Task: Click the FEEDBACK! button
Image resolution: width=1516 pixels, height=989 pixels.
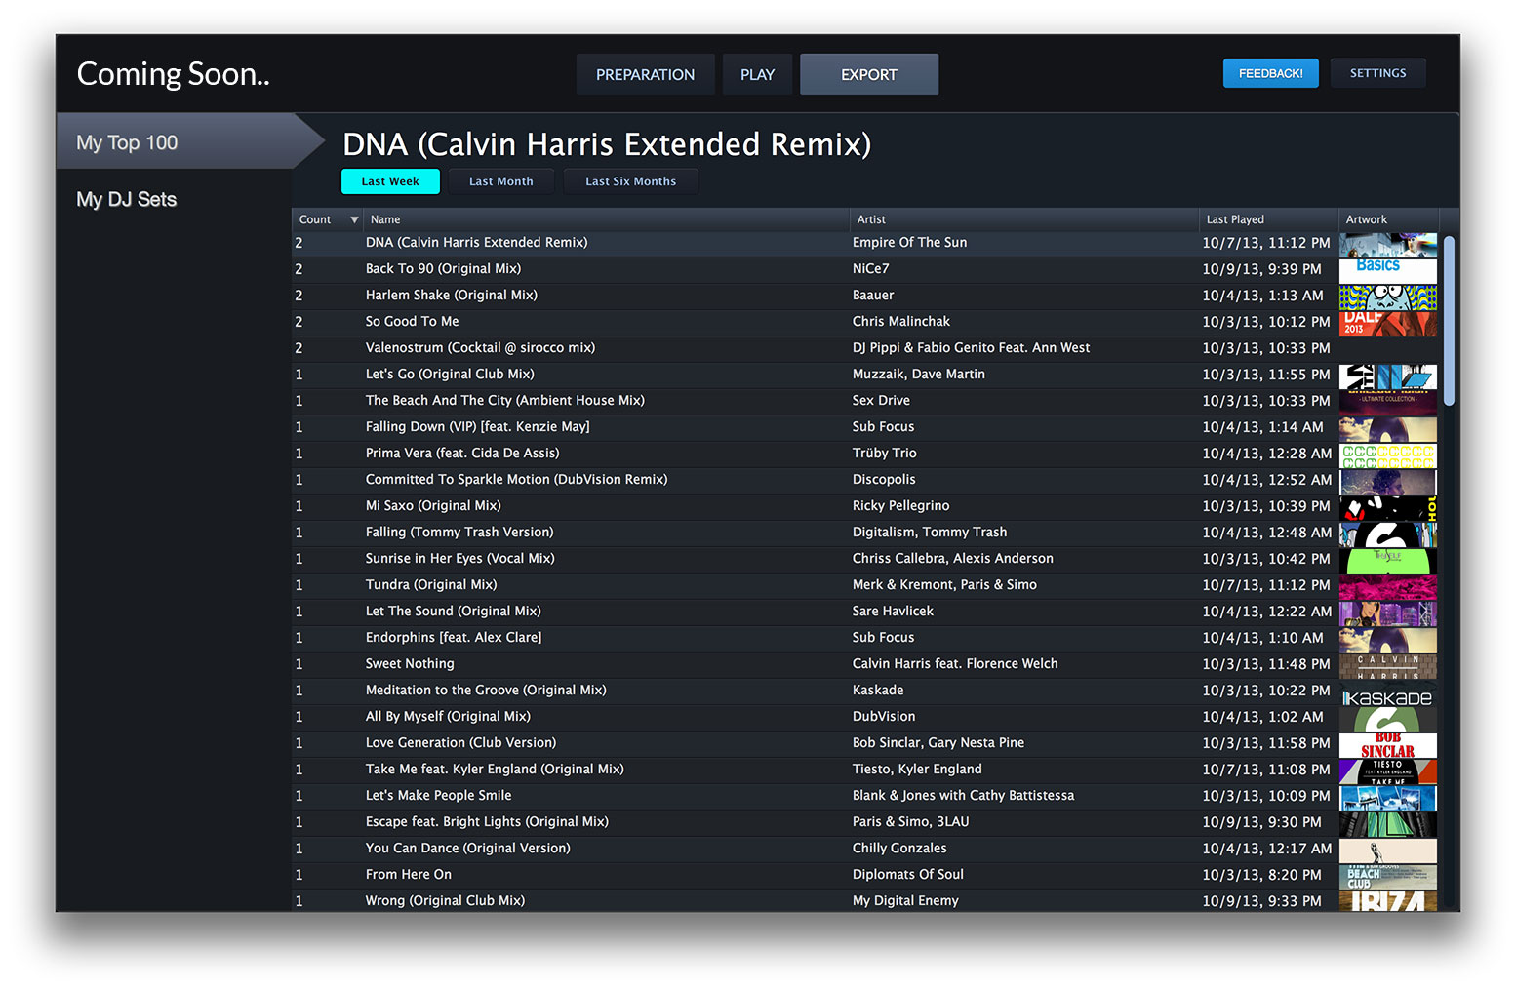Action: tap(1270, 73)
